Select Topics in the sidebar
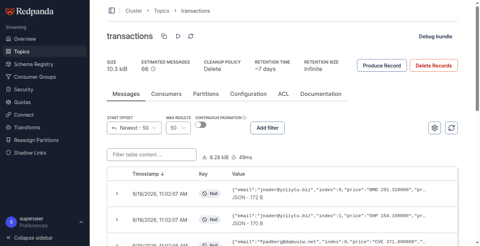480x246 pixels. 45,51
